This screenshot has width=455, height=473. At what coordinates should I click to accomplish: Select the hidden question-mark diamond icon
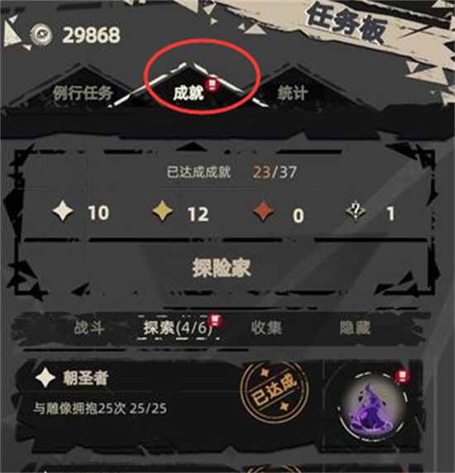[x=356, y=211]
